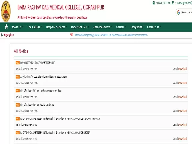Click the NEW badge on Siddharthnagar JR list
This screenshot has height=144, width=192.
[18, 91]
